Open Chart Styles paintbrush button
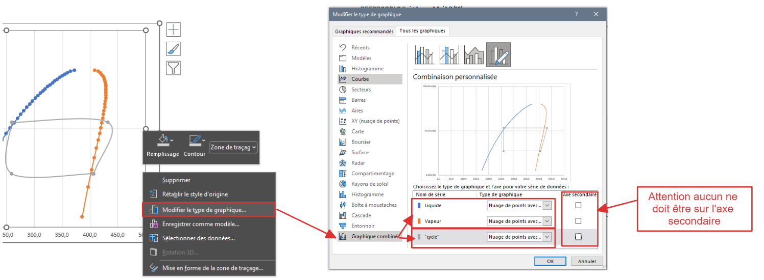Viewport: 764px width, 280px height. click(x=174, y=49)
